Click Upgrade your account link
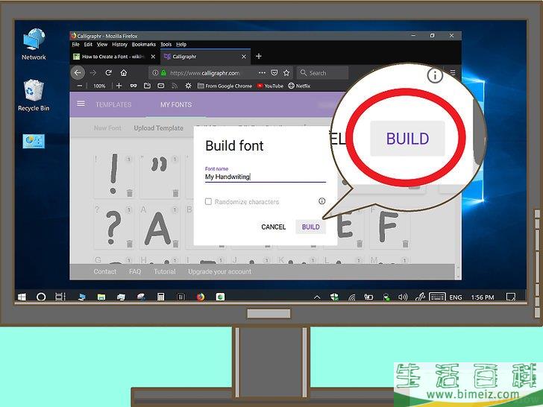 219,271
